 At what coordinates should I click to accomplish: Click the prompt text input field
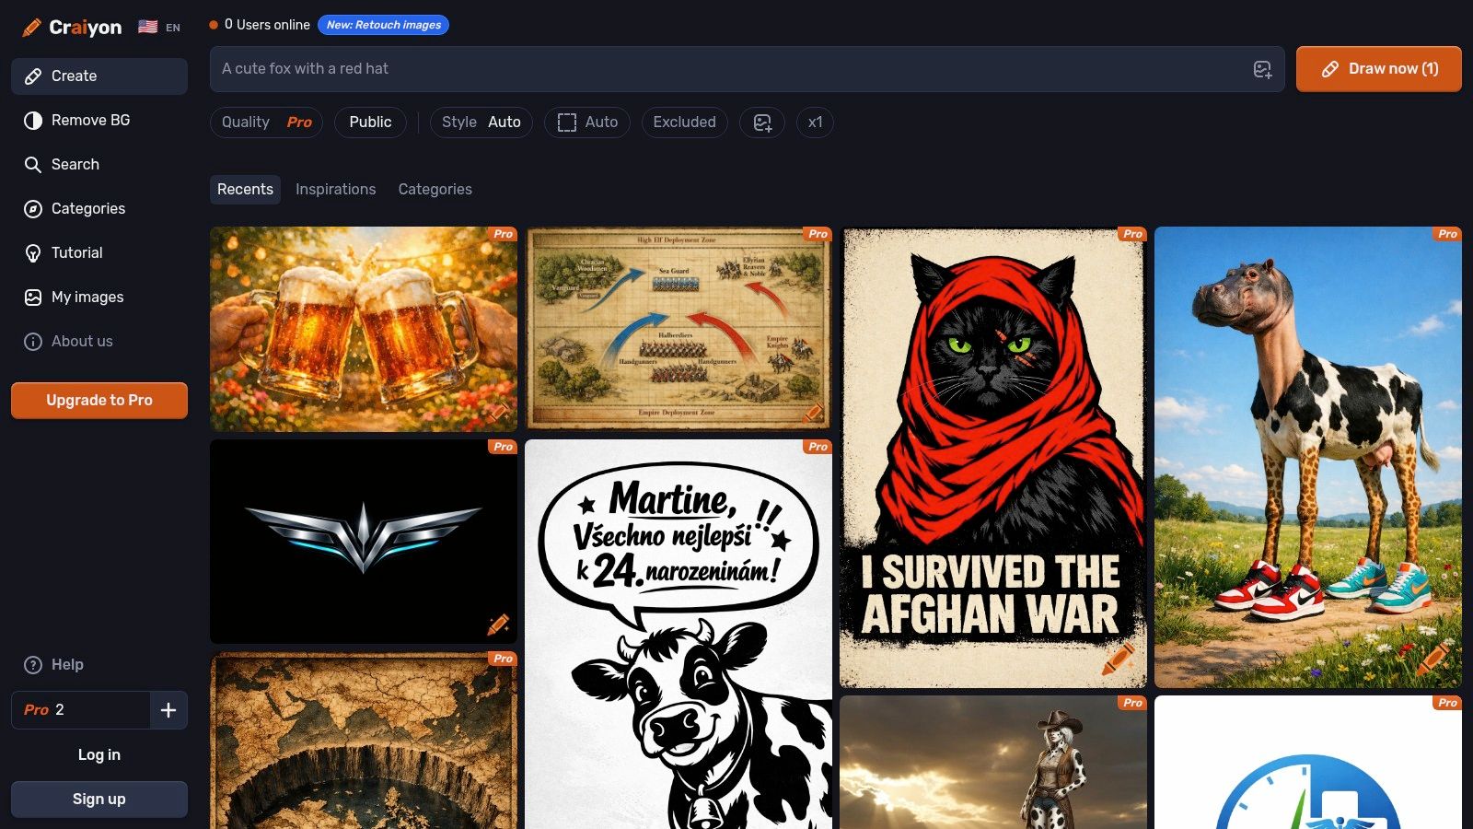coord(718,69)
